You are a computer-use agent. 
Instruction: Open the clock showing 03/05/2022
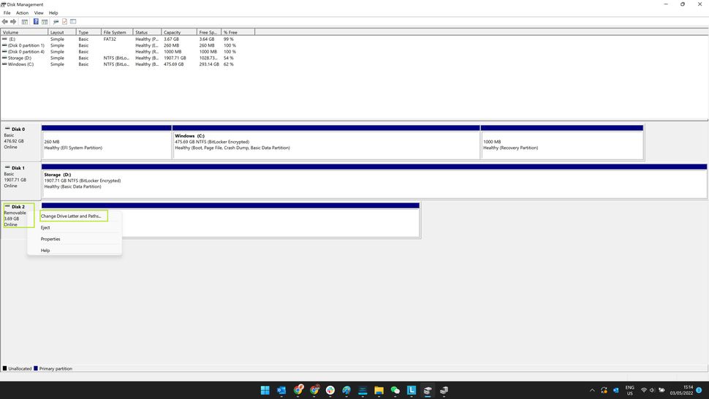point(681,390)
